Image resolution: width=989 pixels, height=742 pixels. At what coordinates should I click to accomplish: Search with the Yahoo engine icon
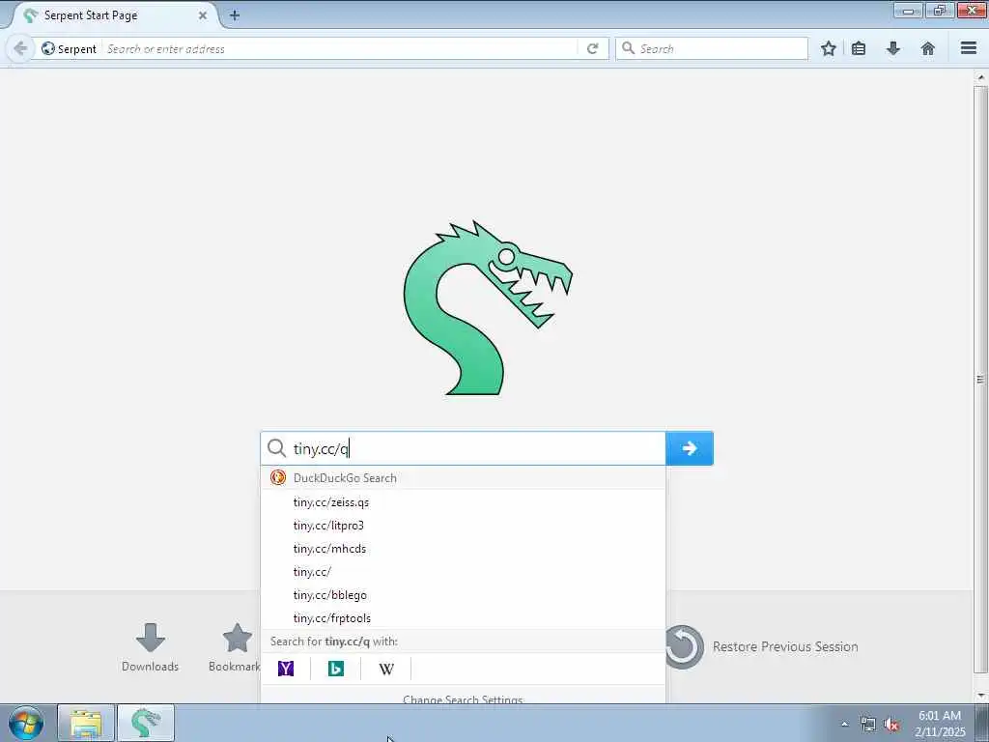[286, 669]
